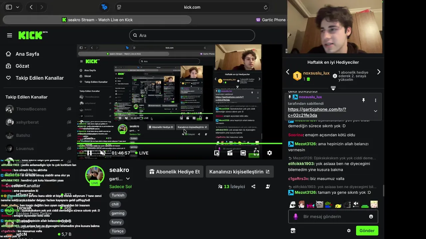Show next top gifter arrow

[x=378, y=72]
